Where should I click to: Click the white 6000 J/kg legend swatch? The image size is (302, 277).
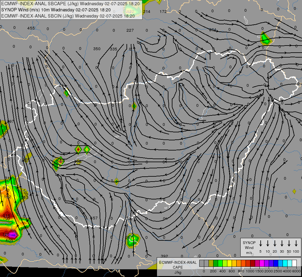point(294,263)
